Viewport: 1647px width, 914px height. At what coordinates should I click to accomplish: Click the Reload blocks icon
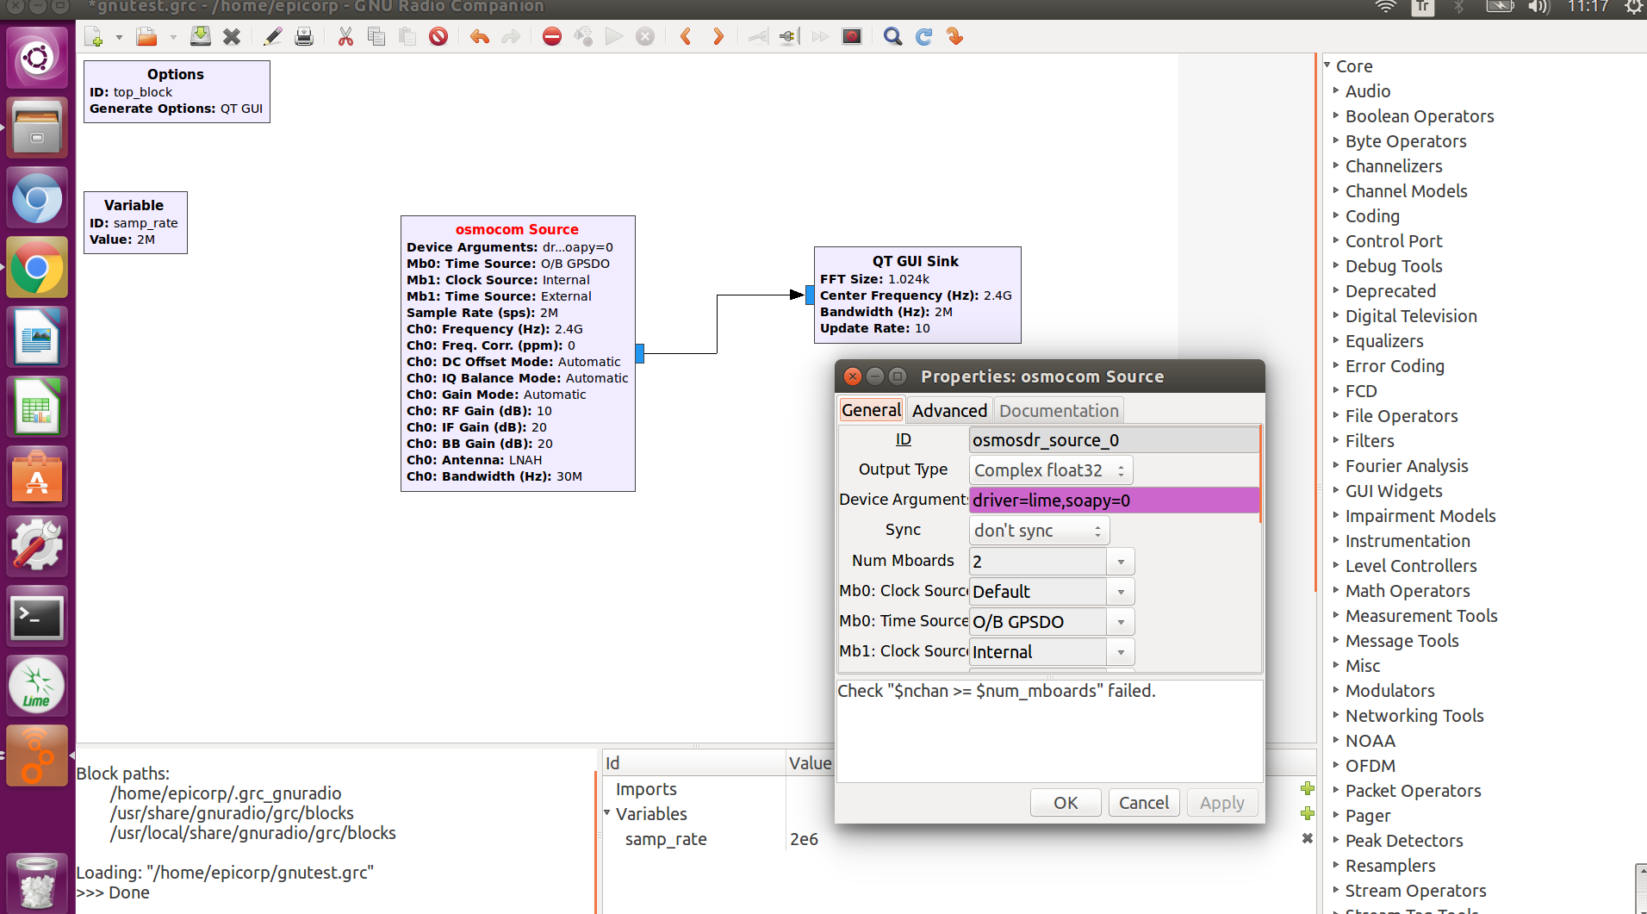click(x=923, y=36)
